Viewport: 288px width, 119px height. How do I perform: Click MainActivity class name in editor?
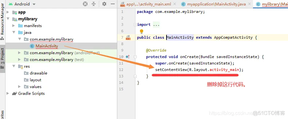tap(180, 37)
